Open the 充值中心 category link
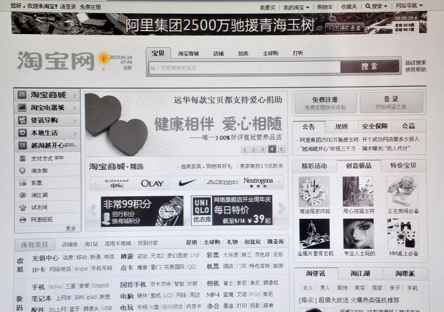This screenshot has height=312, width=444. point(45,258)
